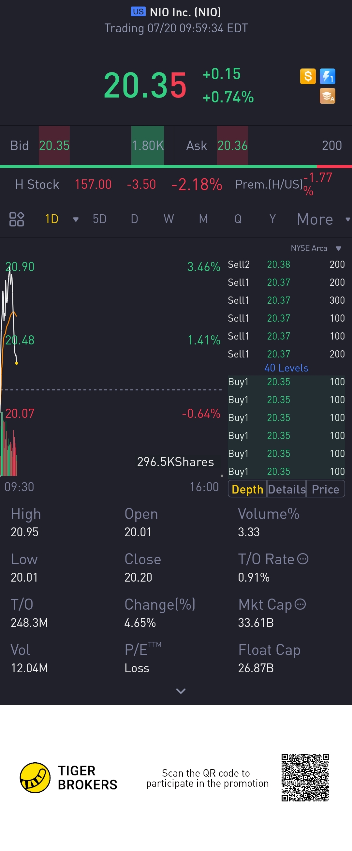Expand more stats with bottom chevron
Screen dimensions: 352x851
pos(181,691)
